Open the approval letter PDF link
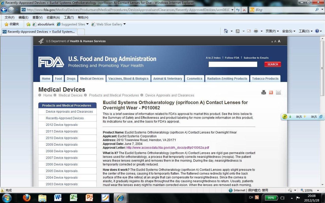 pyautogui.click(x=168, y=148)
